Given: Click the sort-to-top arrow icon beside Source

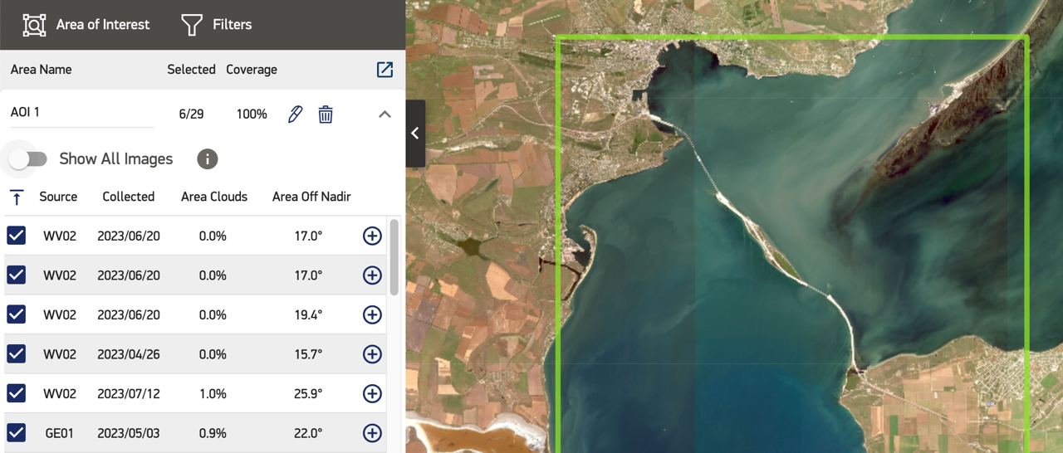Looking at the screenshot, I should point(17,197).
